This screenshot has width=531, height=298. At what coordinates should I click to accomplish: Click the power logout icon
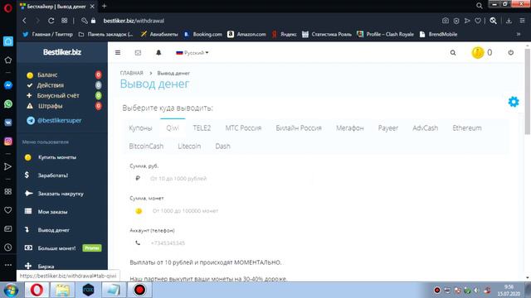tap(511, 53)
